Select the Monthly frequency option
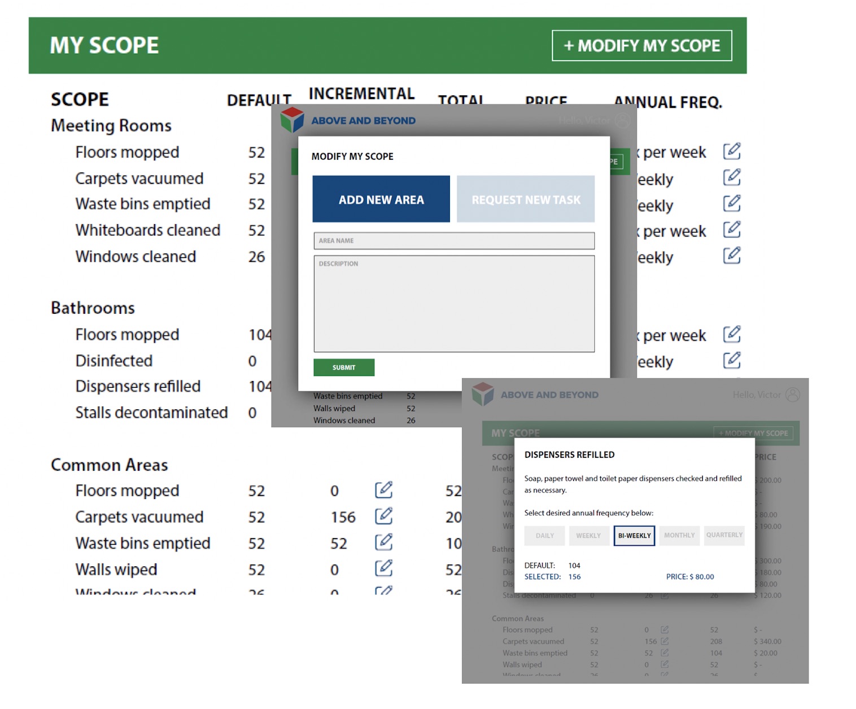856x709 pixels. click(x=679, y=536)
